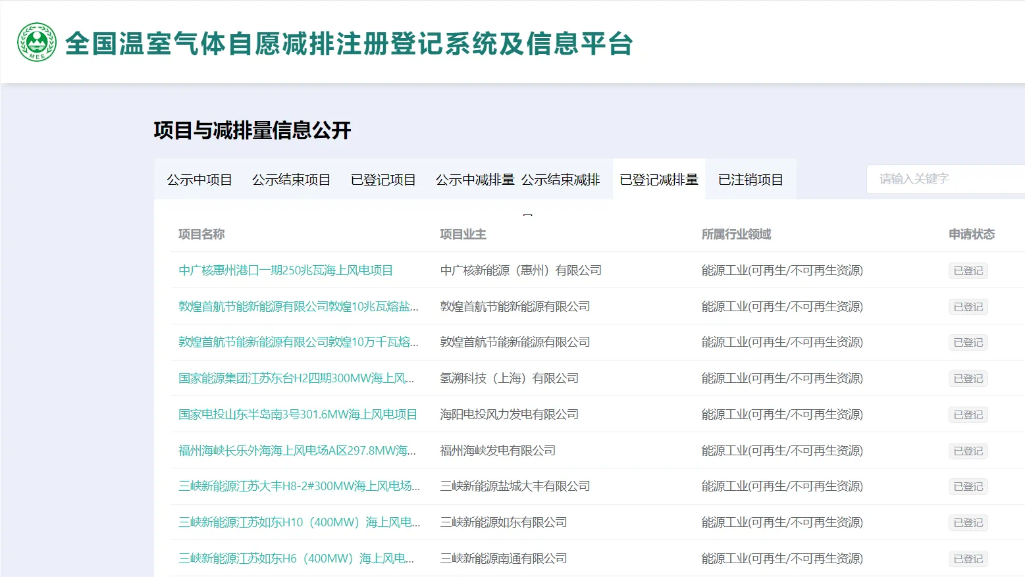Click the platform title in header
The image size is (1025, 577).
349,44
